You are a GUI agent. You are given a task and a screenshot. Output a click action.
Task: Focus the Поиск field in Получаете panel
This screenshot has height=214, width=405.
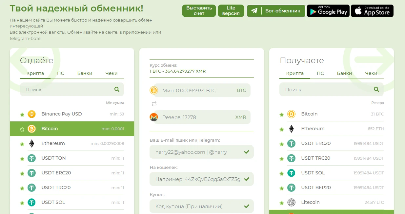pyautogui.click(x=332, y=89)
